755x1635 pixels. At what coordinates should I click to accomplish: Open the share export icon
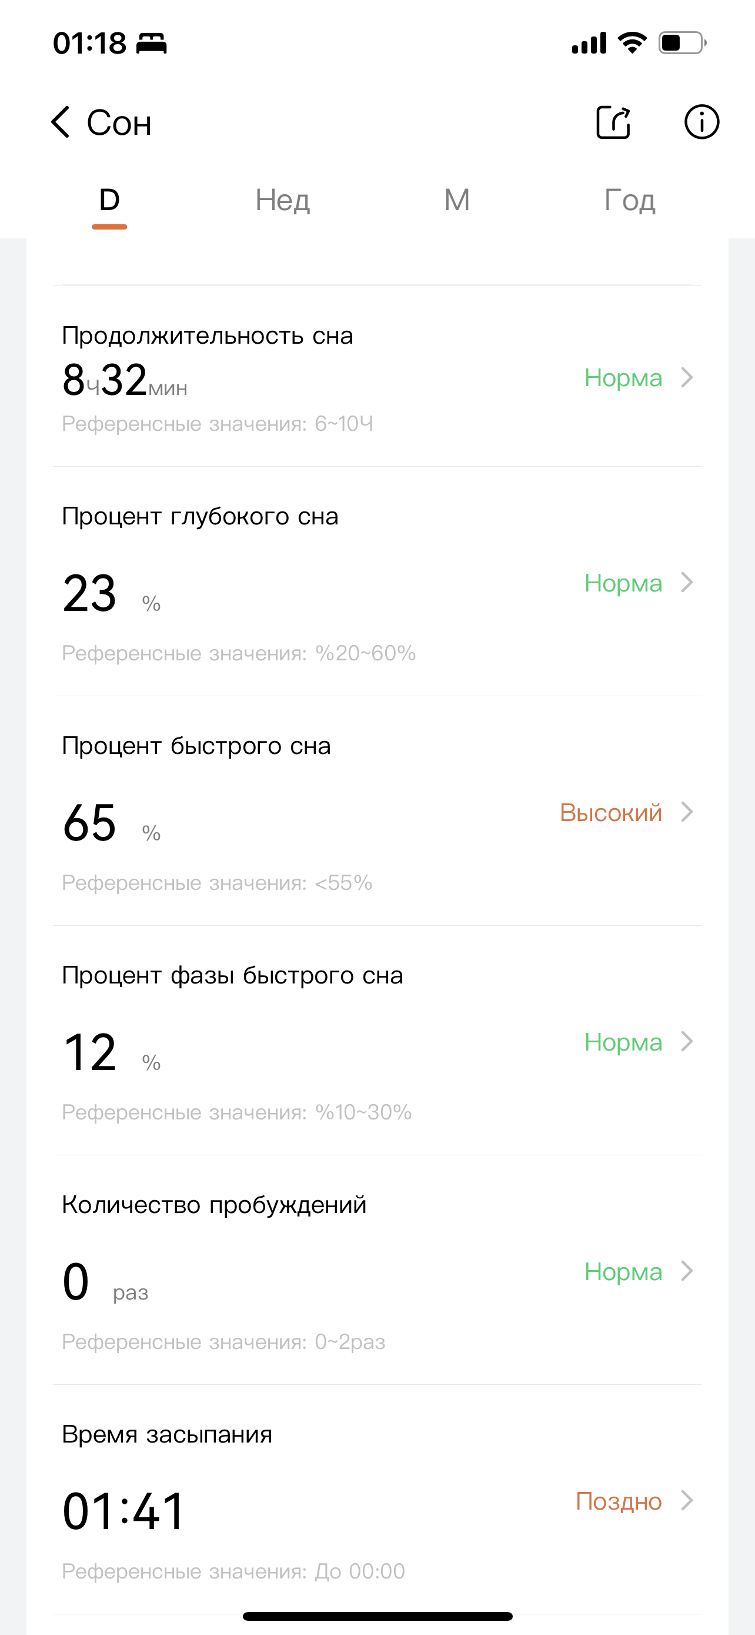coord(613,122)
